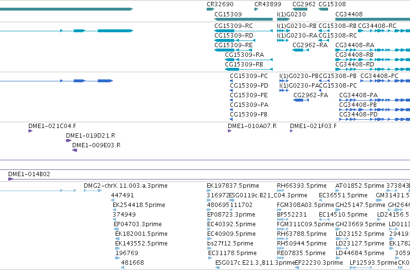This screenshot has width=410, height=270.
Task: Click protein CG15309-PB
Action: coord(231,119)
